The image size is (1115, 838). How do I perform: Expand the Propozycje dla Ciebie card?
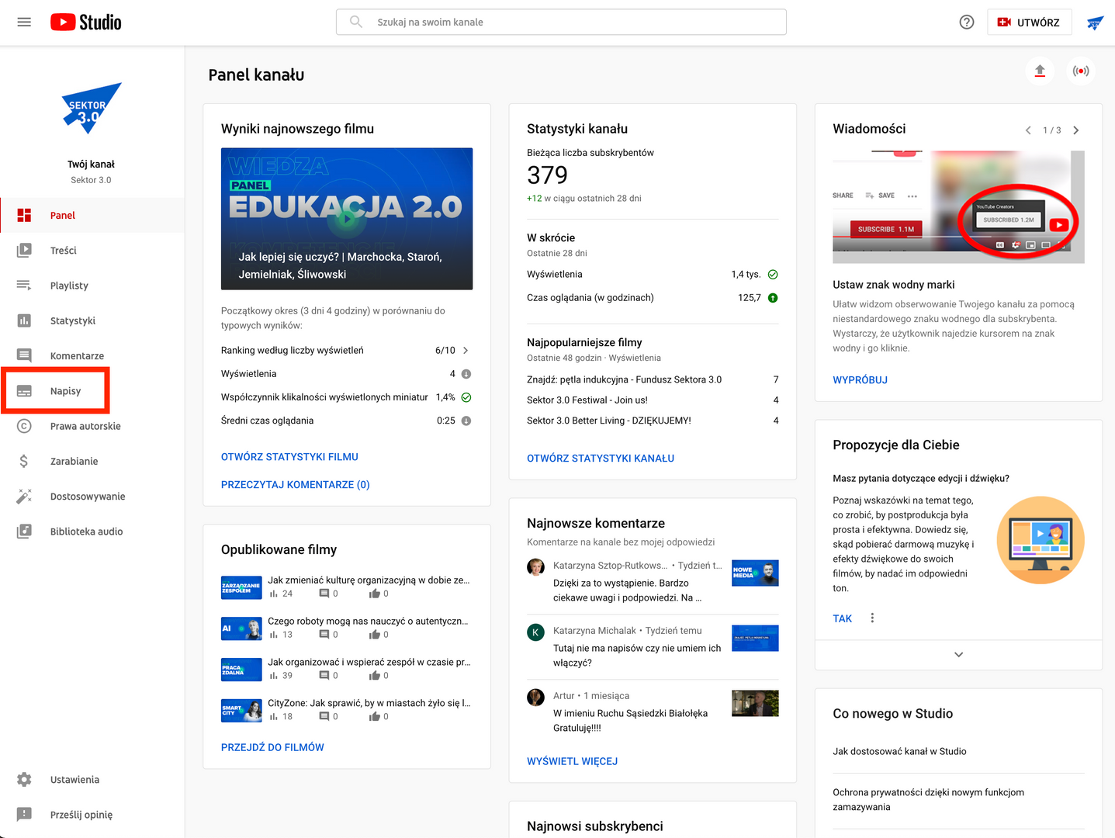[958, 654]
